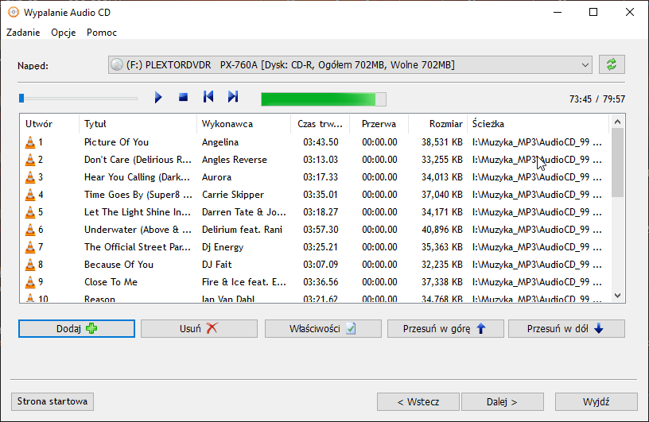The height and width of the screenshot is (422, 649).
Task: Select the title Picture Of You
Action: click(116, 142)
